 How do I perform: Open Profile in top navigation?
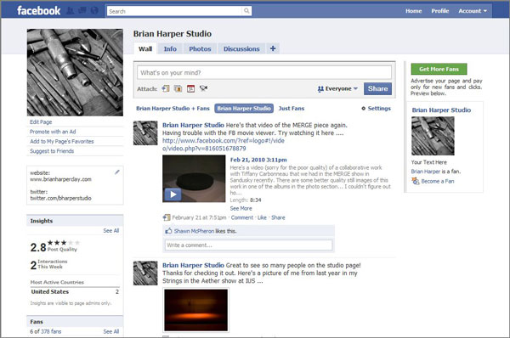click(440, 11)
